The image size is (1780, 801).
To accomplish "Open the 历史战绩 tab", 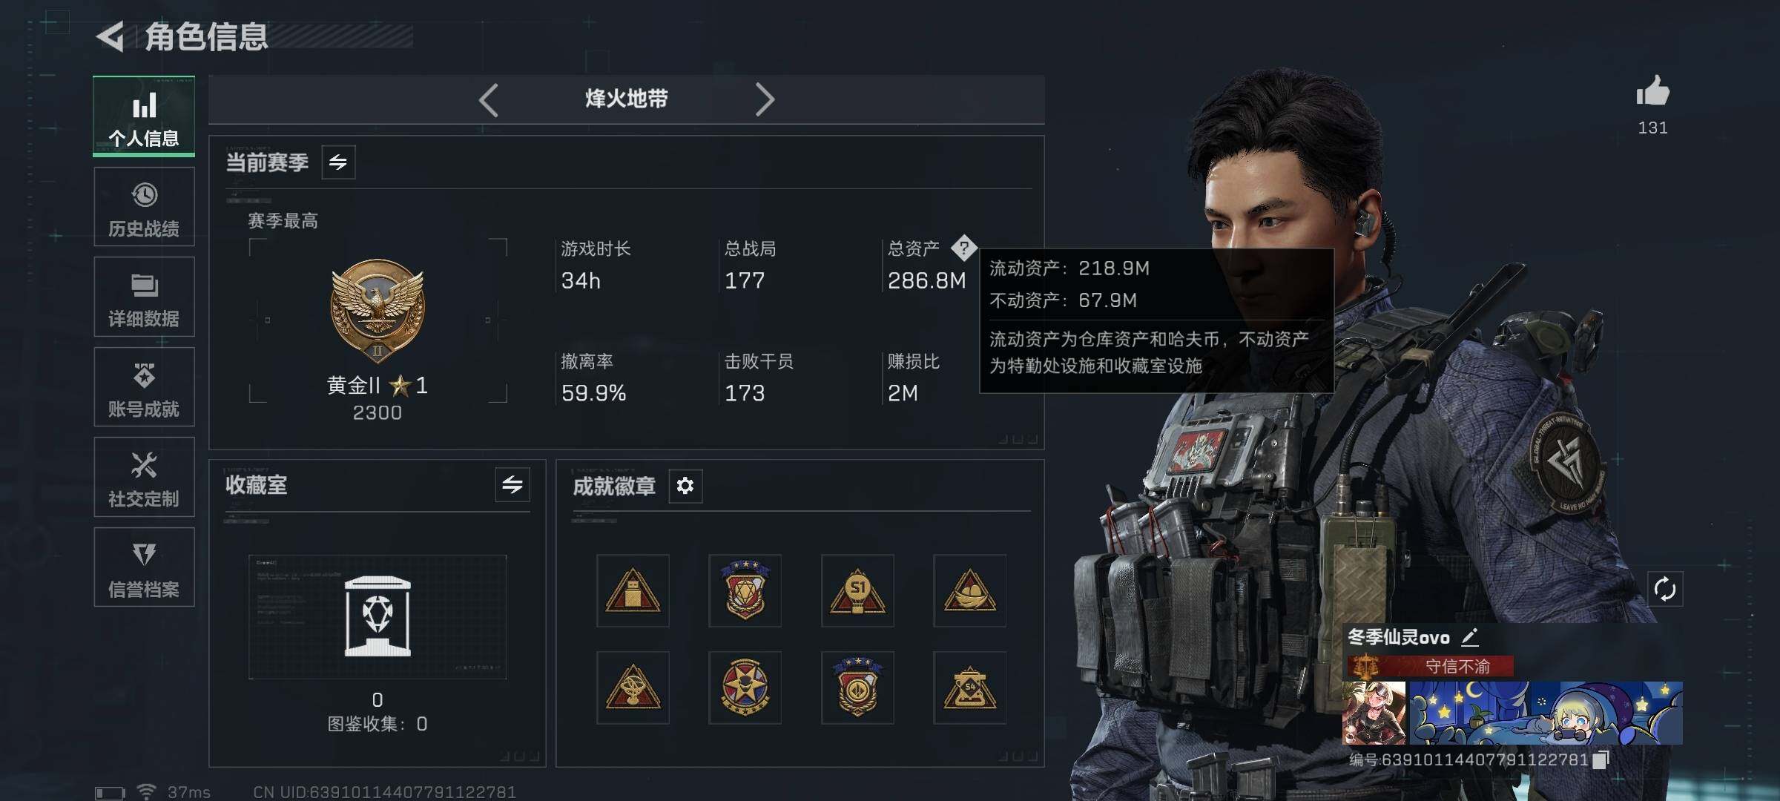I will [x=144, y=207].
